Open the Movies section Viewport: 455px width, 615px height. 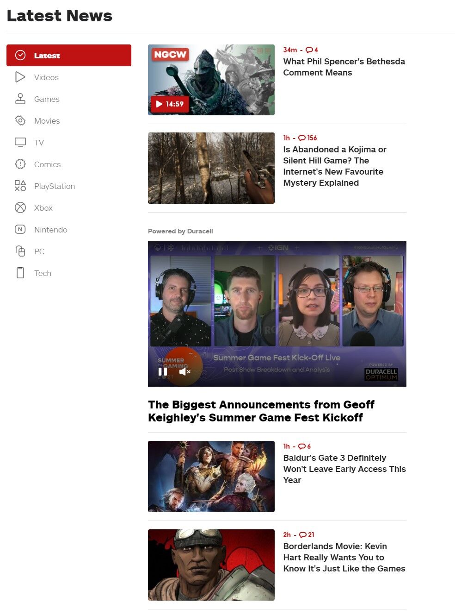click(x=47, y=121)
